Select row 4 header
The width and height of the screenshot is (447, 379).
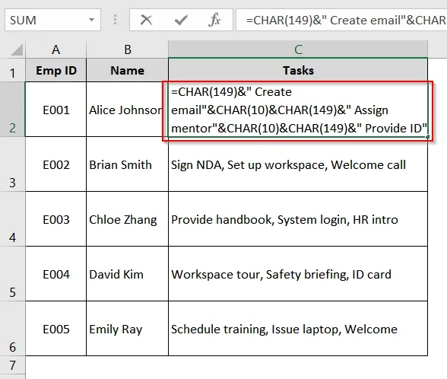pos(12,219)
